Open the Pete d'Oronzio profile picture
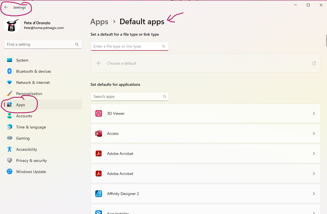 [x=12, y=25]
